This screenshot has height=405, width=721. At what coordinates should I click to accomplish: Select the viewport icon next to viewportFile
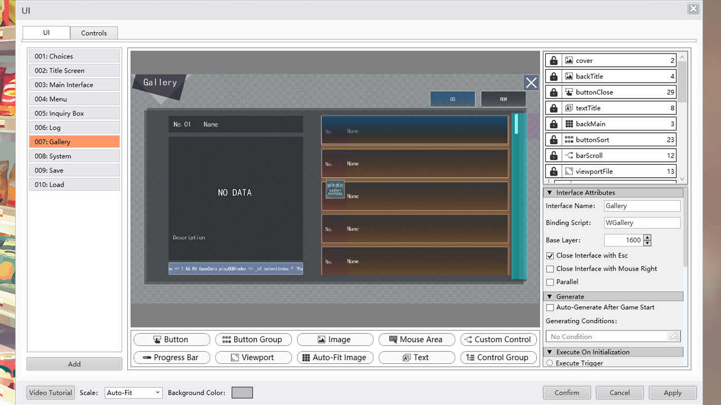click(568, 170)
